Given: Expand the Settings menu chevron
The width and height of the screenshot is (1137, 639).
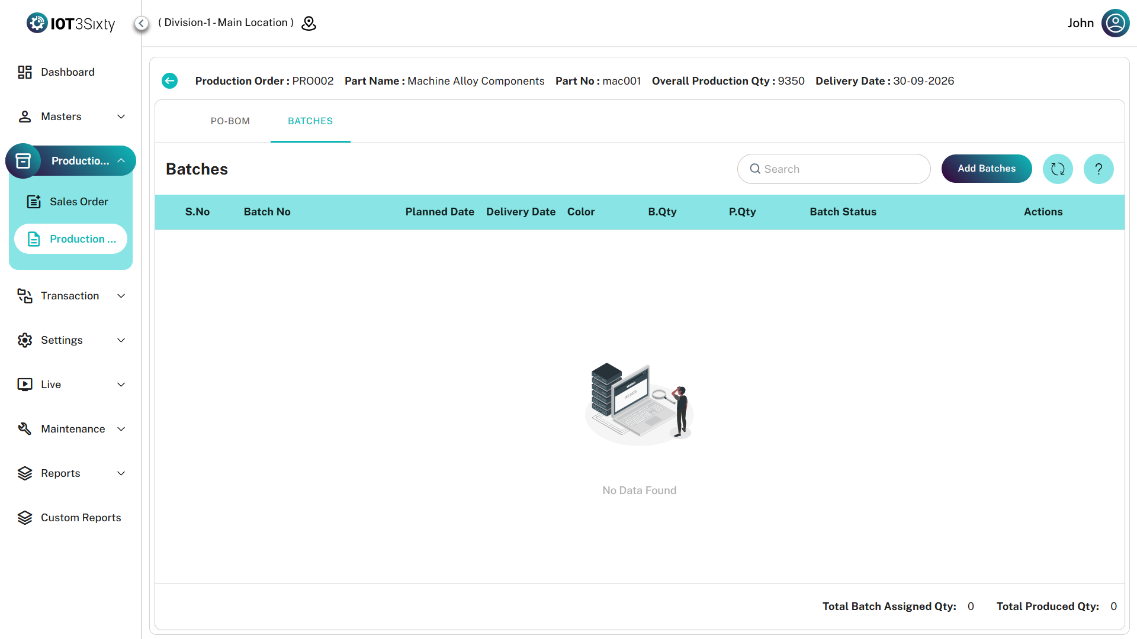Looking at the screenshot, I should [121, 340].
